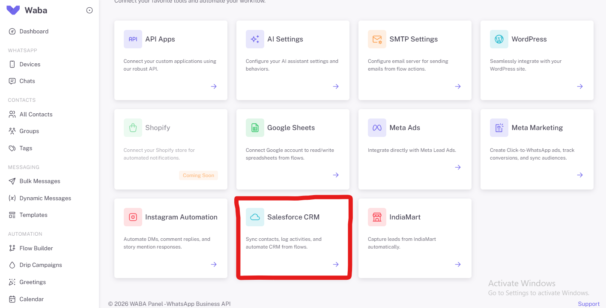The image size is (606, 308).
Task: Open Instagram Automation via its arrow
Action: 214,264
